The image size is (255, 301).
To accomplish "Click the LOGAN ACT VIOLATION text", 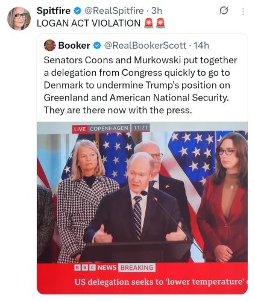I will click(x=89, y=23).
